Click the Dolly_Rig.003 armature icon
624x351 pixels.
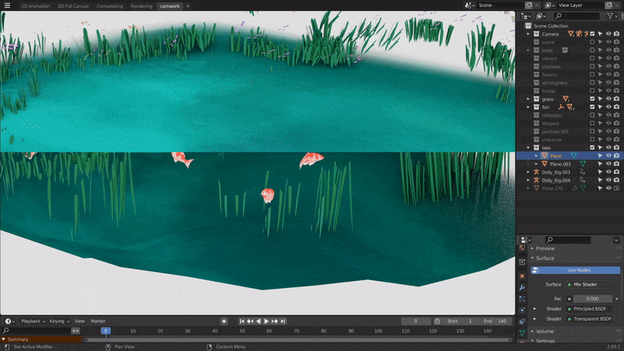[535, 172]
